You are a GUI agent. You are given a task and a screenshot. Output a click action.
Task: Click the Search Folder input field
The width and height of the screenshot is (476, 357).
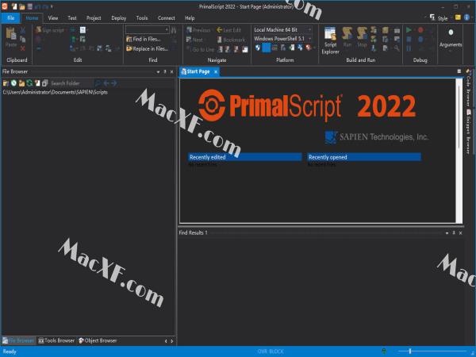pos(71,83)
